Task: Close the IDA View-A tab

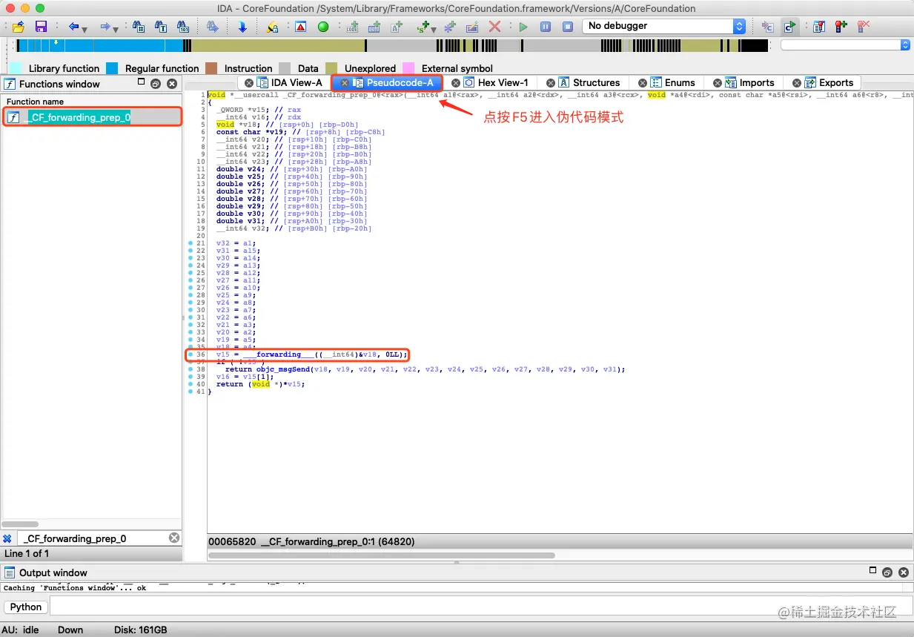Action: tap(249, 83)
